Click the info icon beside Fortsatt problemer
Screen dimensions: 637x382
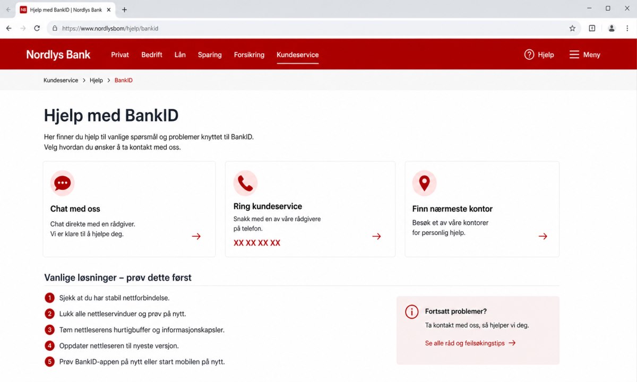click(x=412, y=312)
